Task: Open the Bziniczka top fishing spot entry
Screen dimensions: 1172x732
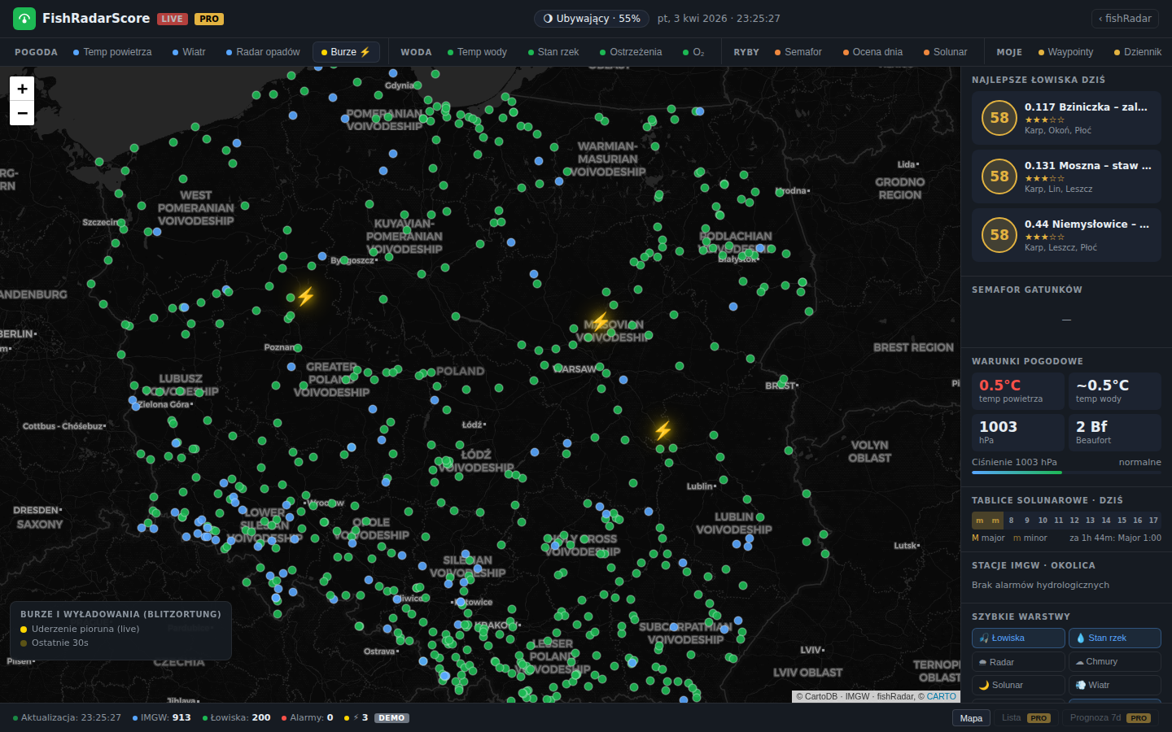Action: (x=1066, y=118)
